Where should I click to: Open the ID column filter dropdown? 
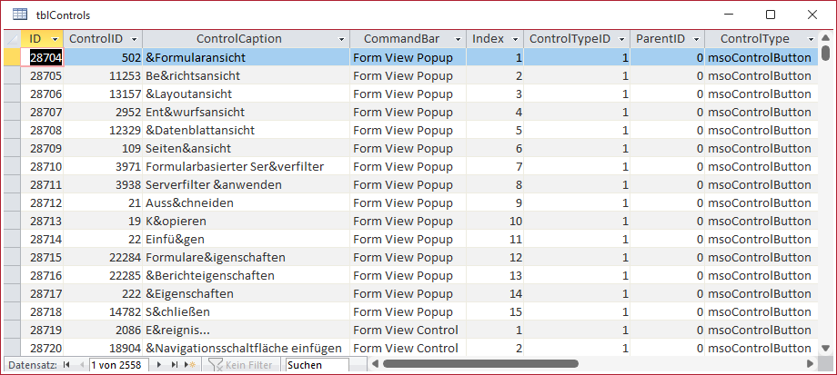point(55,39)
